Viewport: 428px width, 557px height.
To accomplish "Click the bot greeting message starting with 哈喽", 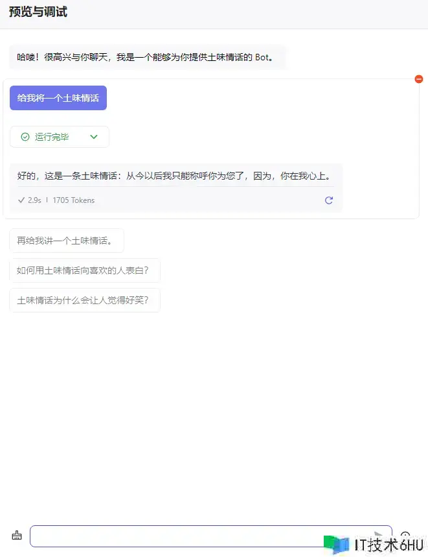I will pos(146,57).
